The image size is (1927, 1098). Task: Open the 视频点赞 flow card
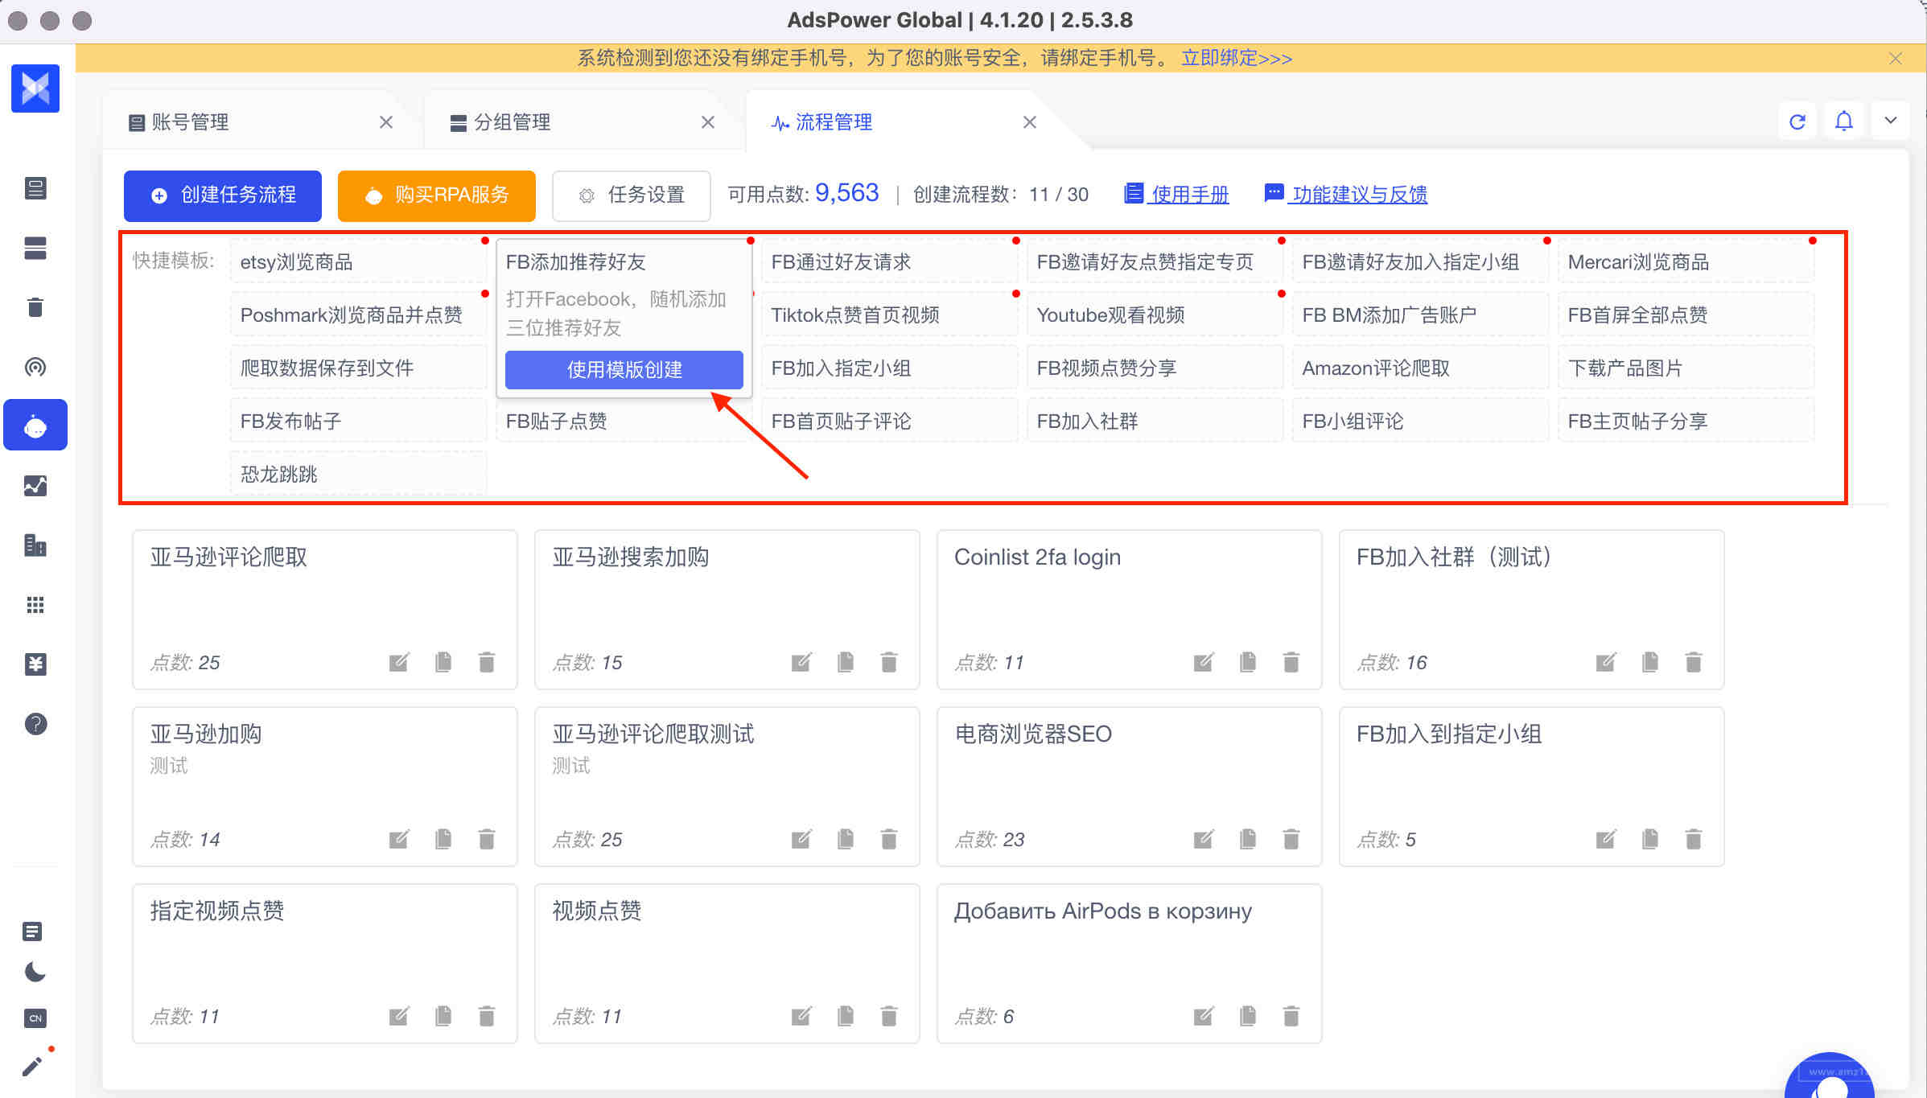pos(727,964)
